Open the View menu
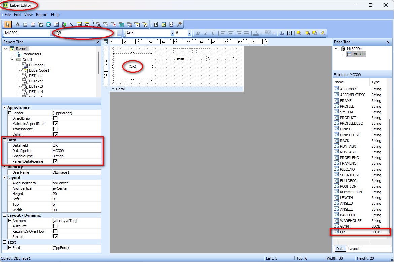Image resolution: width=394 pixels, height=262 pixels. click(28, 14)
